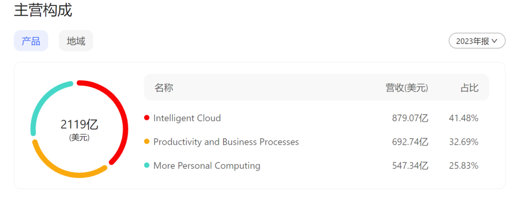Click More Personal Computing row label
This screenshot has height=201, width=520.
point(206,165)
